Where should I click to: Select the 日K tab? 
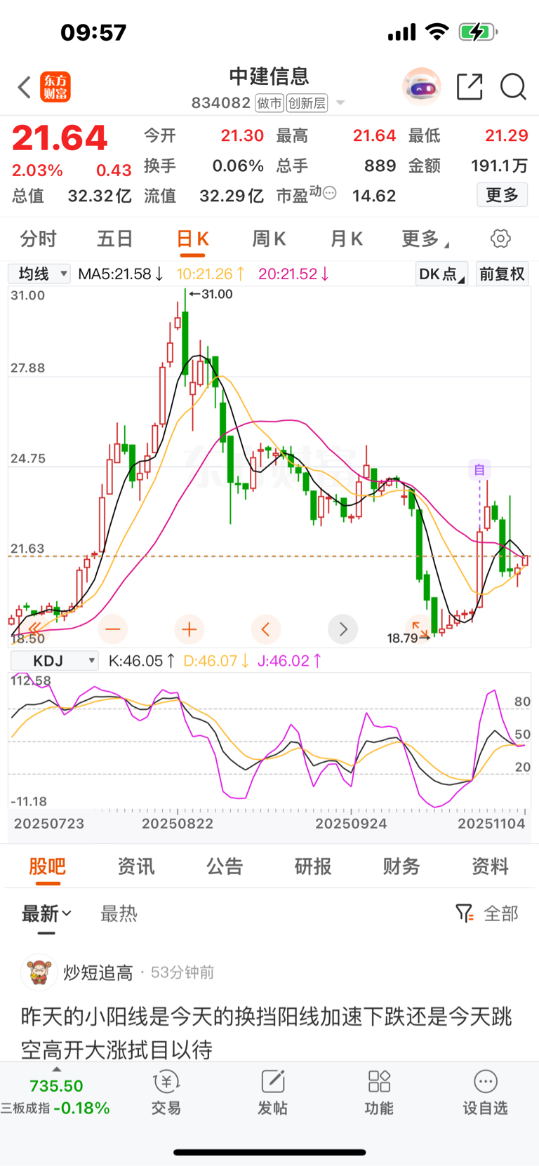coord(193,239)
